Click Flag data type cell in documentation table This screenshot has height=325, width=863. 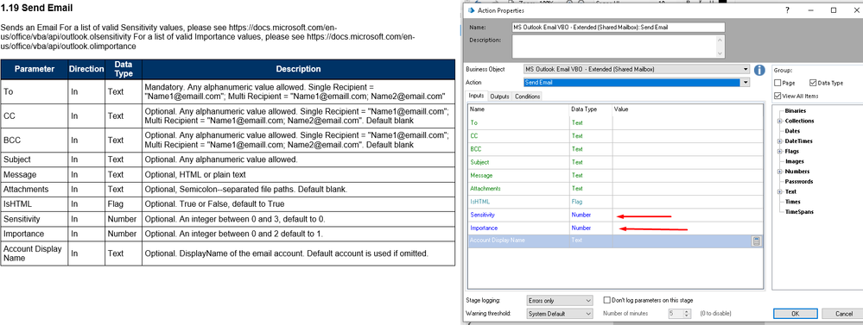(124, 204)
